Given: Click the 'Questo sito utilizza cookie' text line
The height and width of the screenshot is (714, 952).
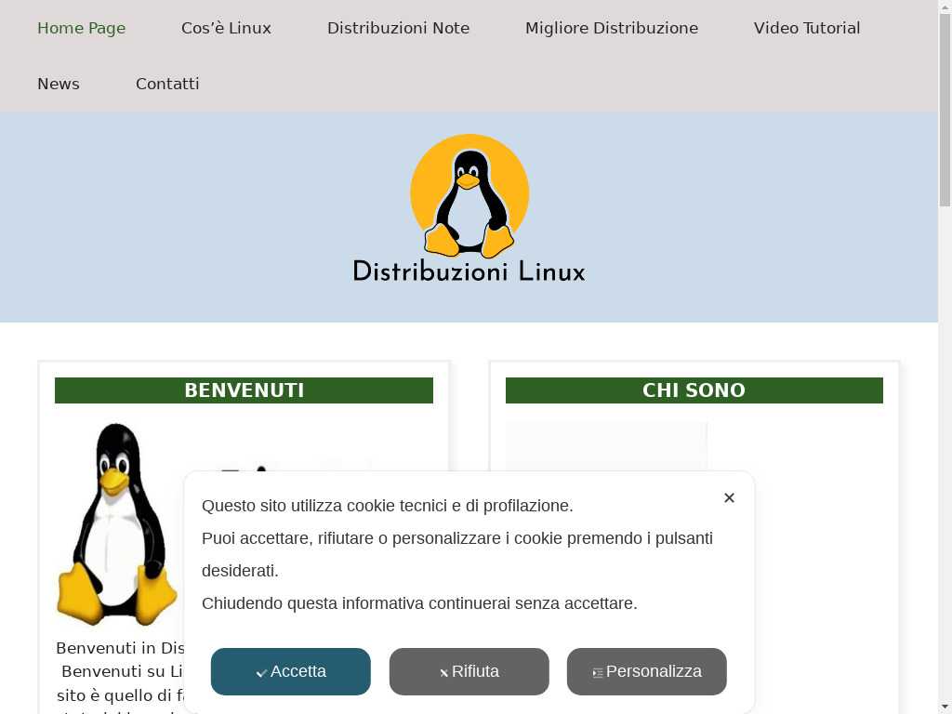Looking at the screenshot, I should [388, 506].
